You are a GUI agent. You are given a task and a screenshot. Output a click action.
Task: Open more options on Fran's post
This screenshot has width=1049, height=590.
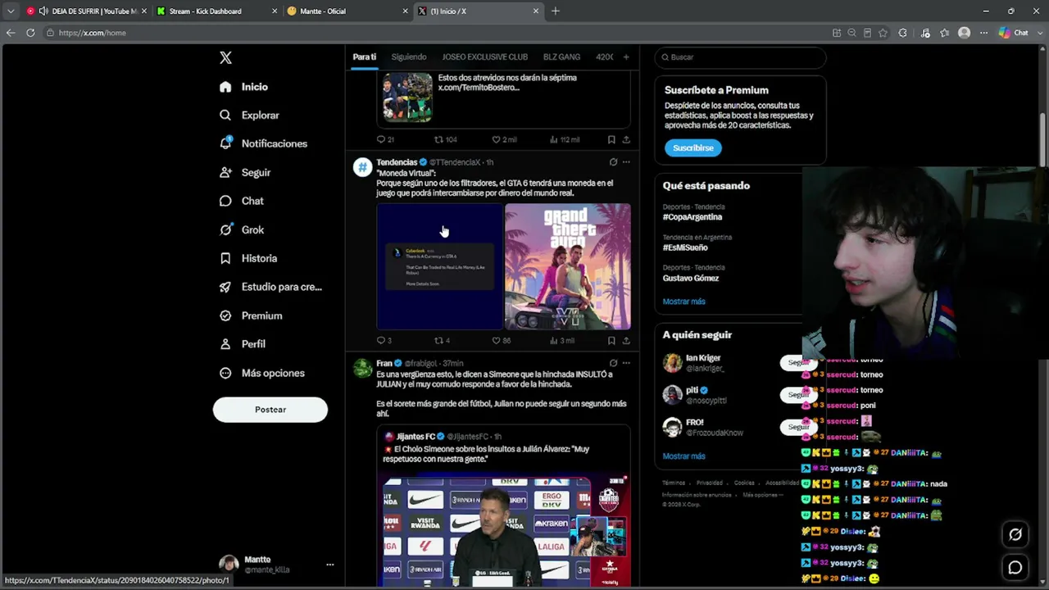coord(626,363)
